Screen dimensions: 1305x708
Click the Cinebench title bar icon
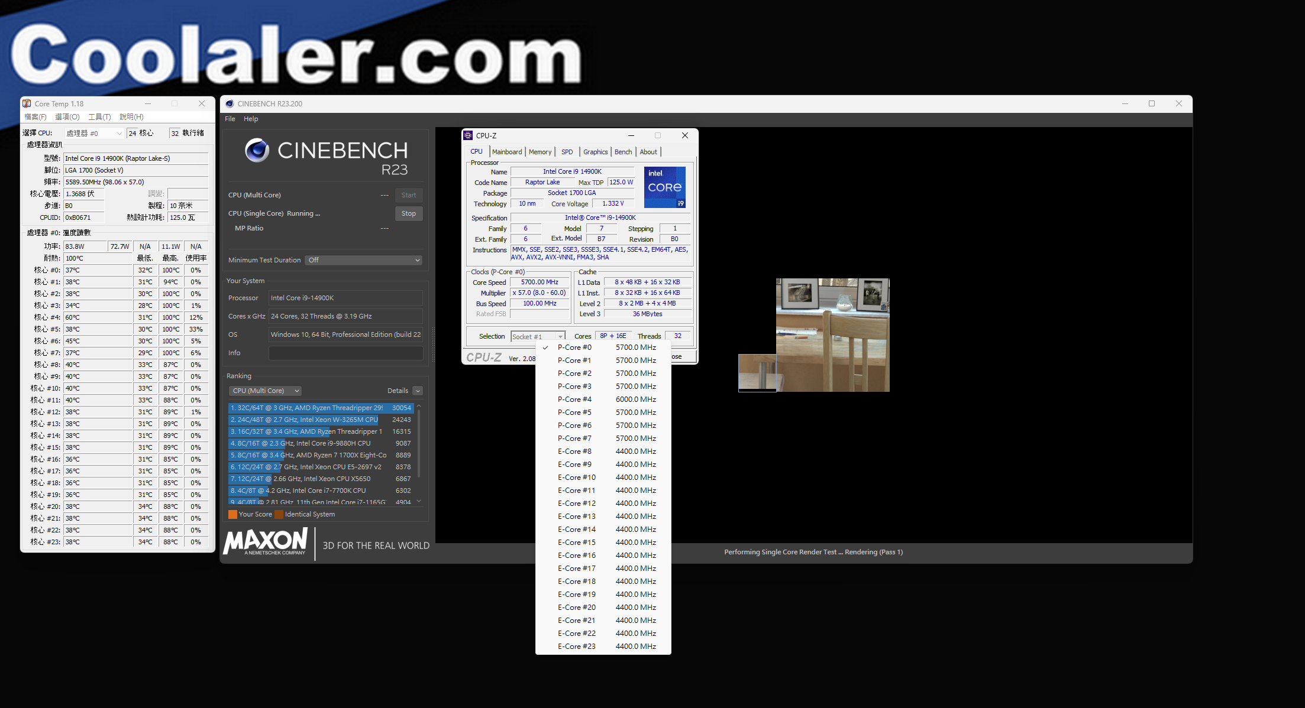[230, 103]
